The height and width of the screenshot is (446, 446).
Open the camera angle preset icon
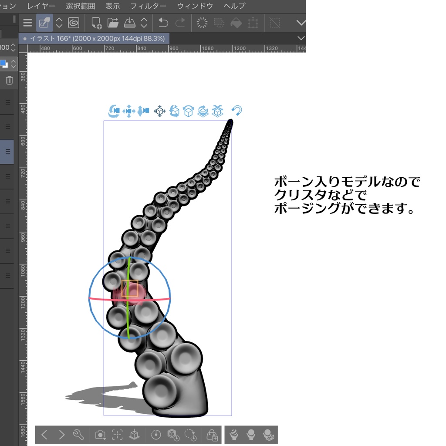[x=100, y=434]
